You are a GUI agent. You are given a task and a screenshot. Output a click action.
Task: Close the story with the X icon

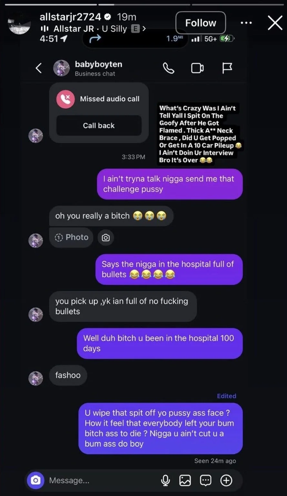(x=275, y=23)
